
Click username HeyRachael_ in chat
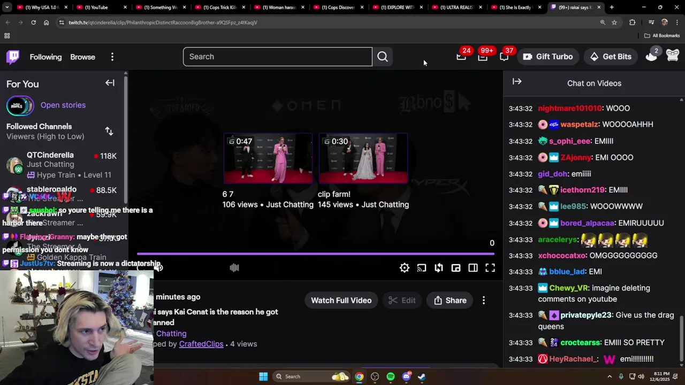point(574,359)
